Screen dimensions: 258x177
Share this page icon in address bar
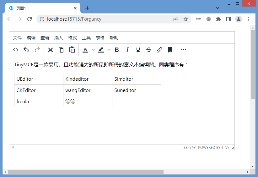[176, 19]
